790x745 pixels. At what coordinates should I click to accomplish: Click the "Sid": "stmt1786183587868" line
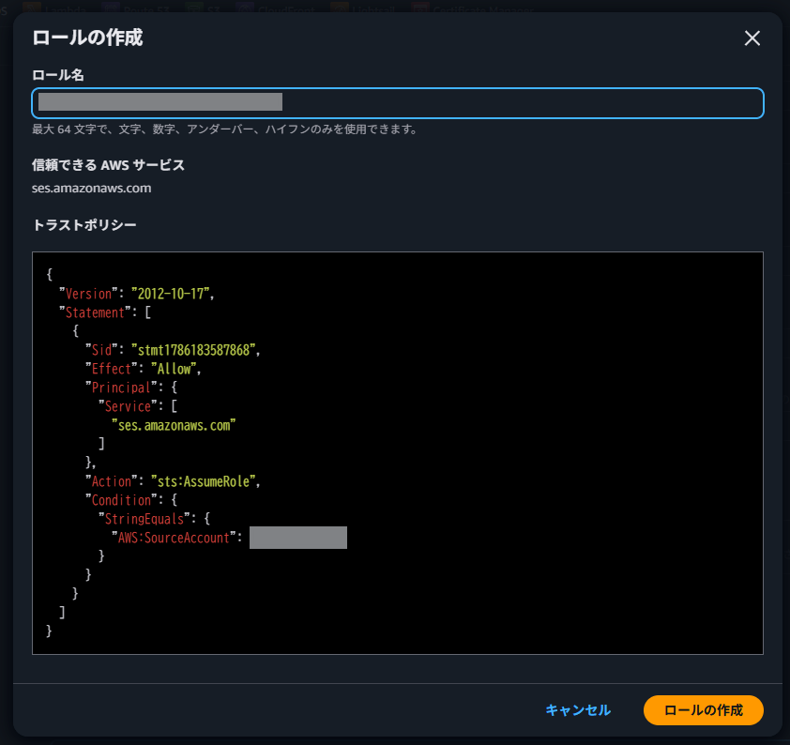point(173,350)
